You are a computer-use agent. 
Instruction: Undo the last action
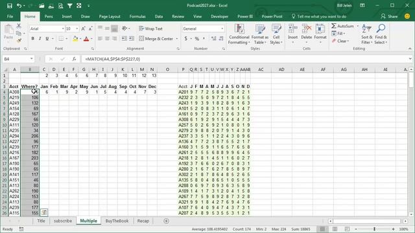(19, 6)
